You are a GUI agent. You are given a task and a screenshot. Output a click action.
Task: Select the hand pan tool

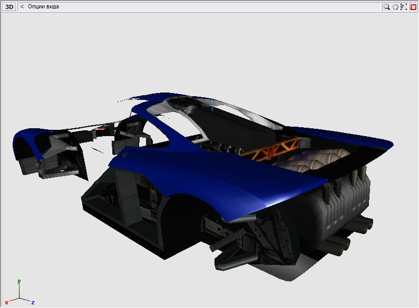(x=395, y=7)
